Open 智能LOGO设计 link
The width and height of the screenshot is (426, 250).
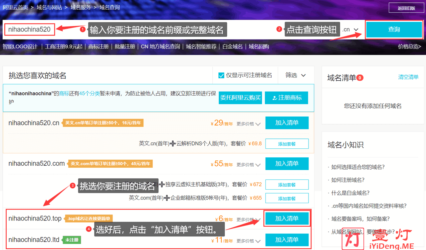coord(20,47)
